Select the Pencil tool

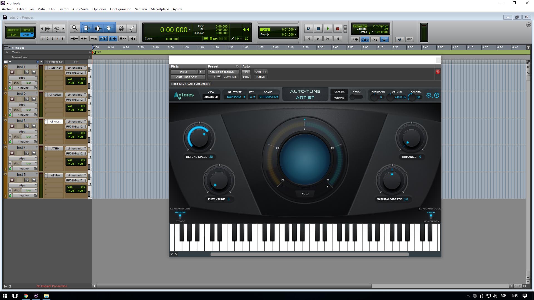click(x=131, y=28)
